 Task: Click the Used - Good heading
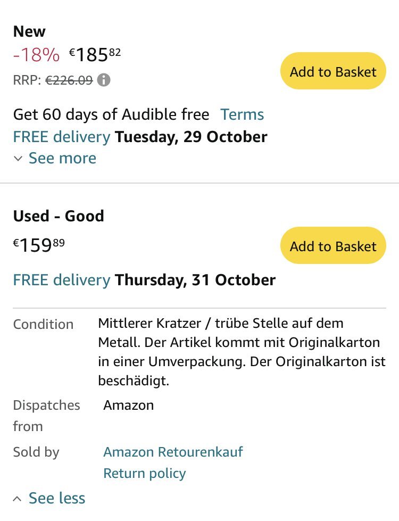pyautogui.click(x=59, y=216)
